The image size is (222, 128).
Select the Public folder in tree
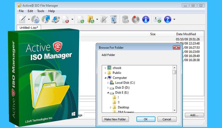(117, 73)
